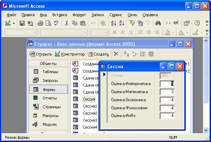Click Filter by Form icon
This screenshot has height=142, width=211.
tap(140, 23)
